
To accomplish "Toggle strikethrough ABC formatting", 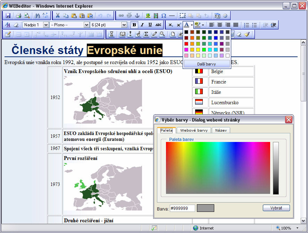I will [x=158, y=25].
